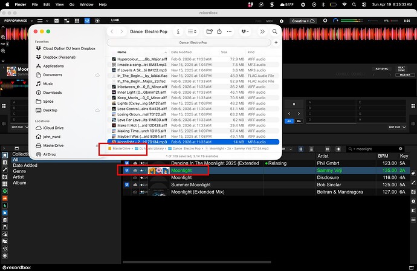Select the Playlists icon in rekordbox sidebar
417x271 pixels.
[5, 162]
